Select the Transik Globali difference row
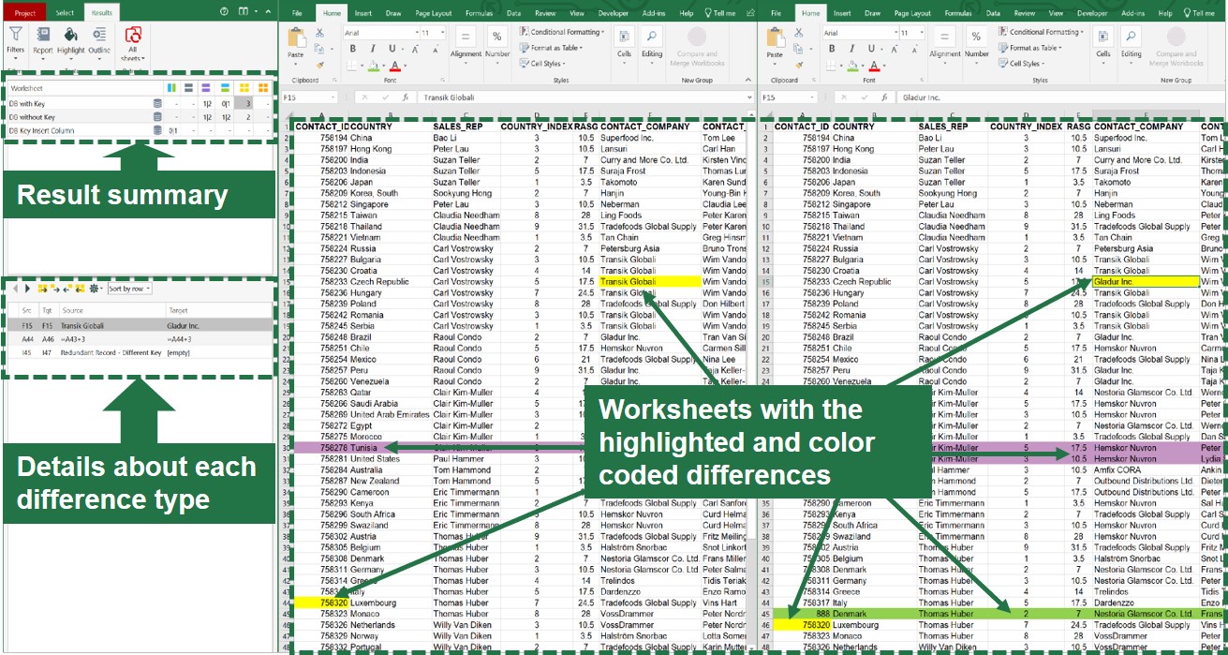This screenshot has height=655, width=1228. pyautogui.click(x=141, y=325)
